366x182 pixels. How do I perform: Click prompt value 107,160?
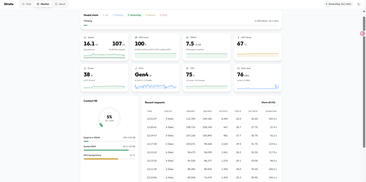[x=191, y=135]
